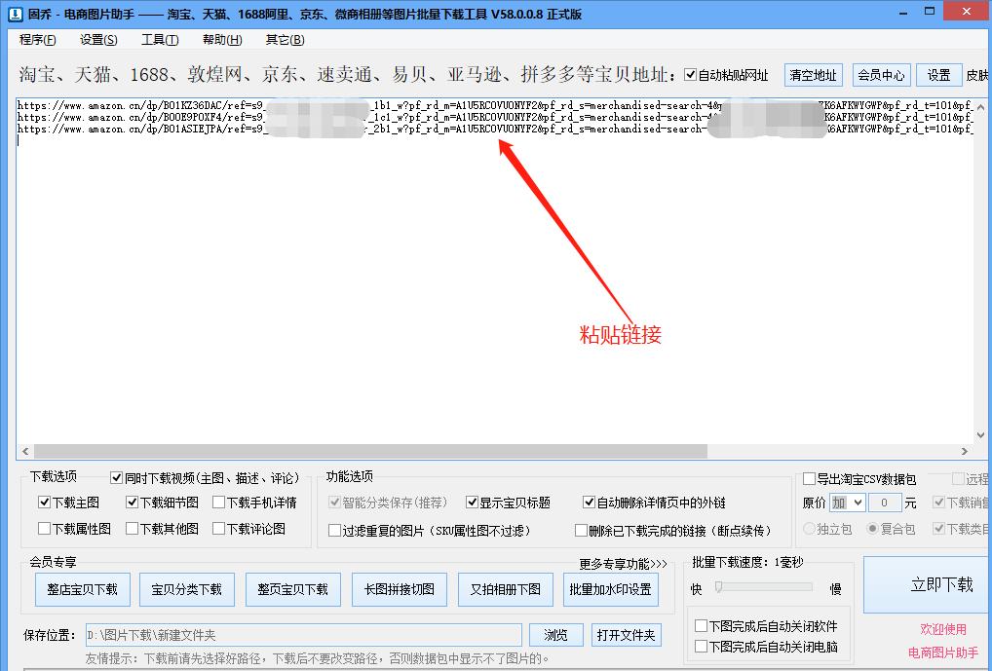Click 打开文件夹 to open folder
Viewport: 992px width, 671px height.
click(x=625, y=635)
